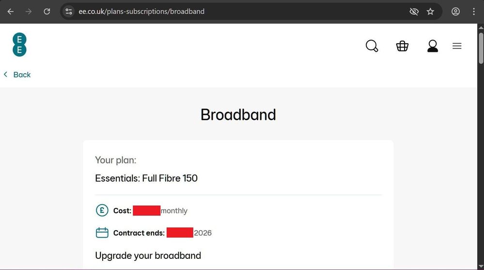Open the Chrome three-dot menu
484x270 pixels.
[474, 12]
